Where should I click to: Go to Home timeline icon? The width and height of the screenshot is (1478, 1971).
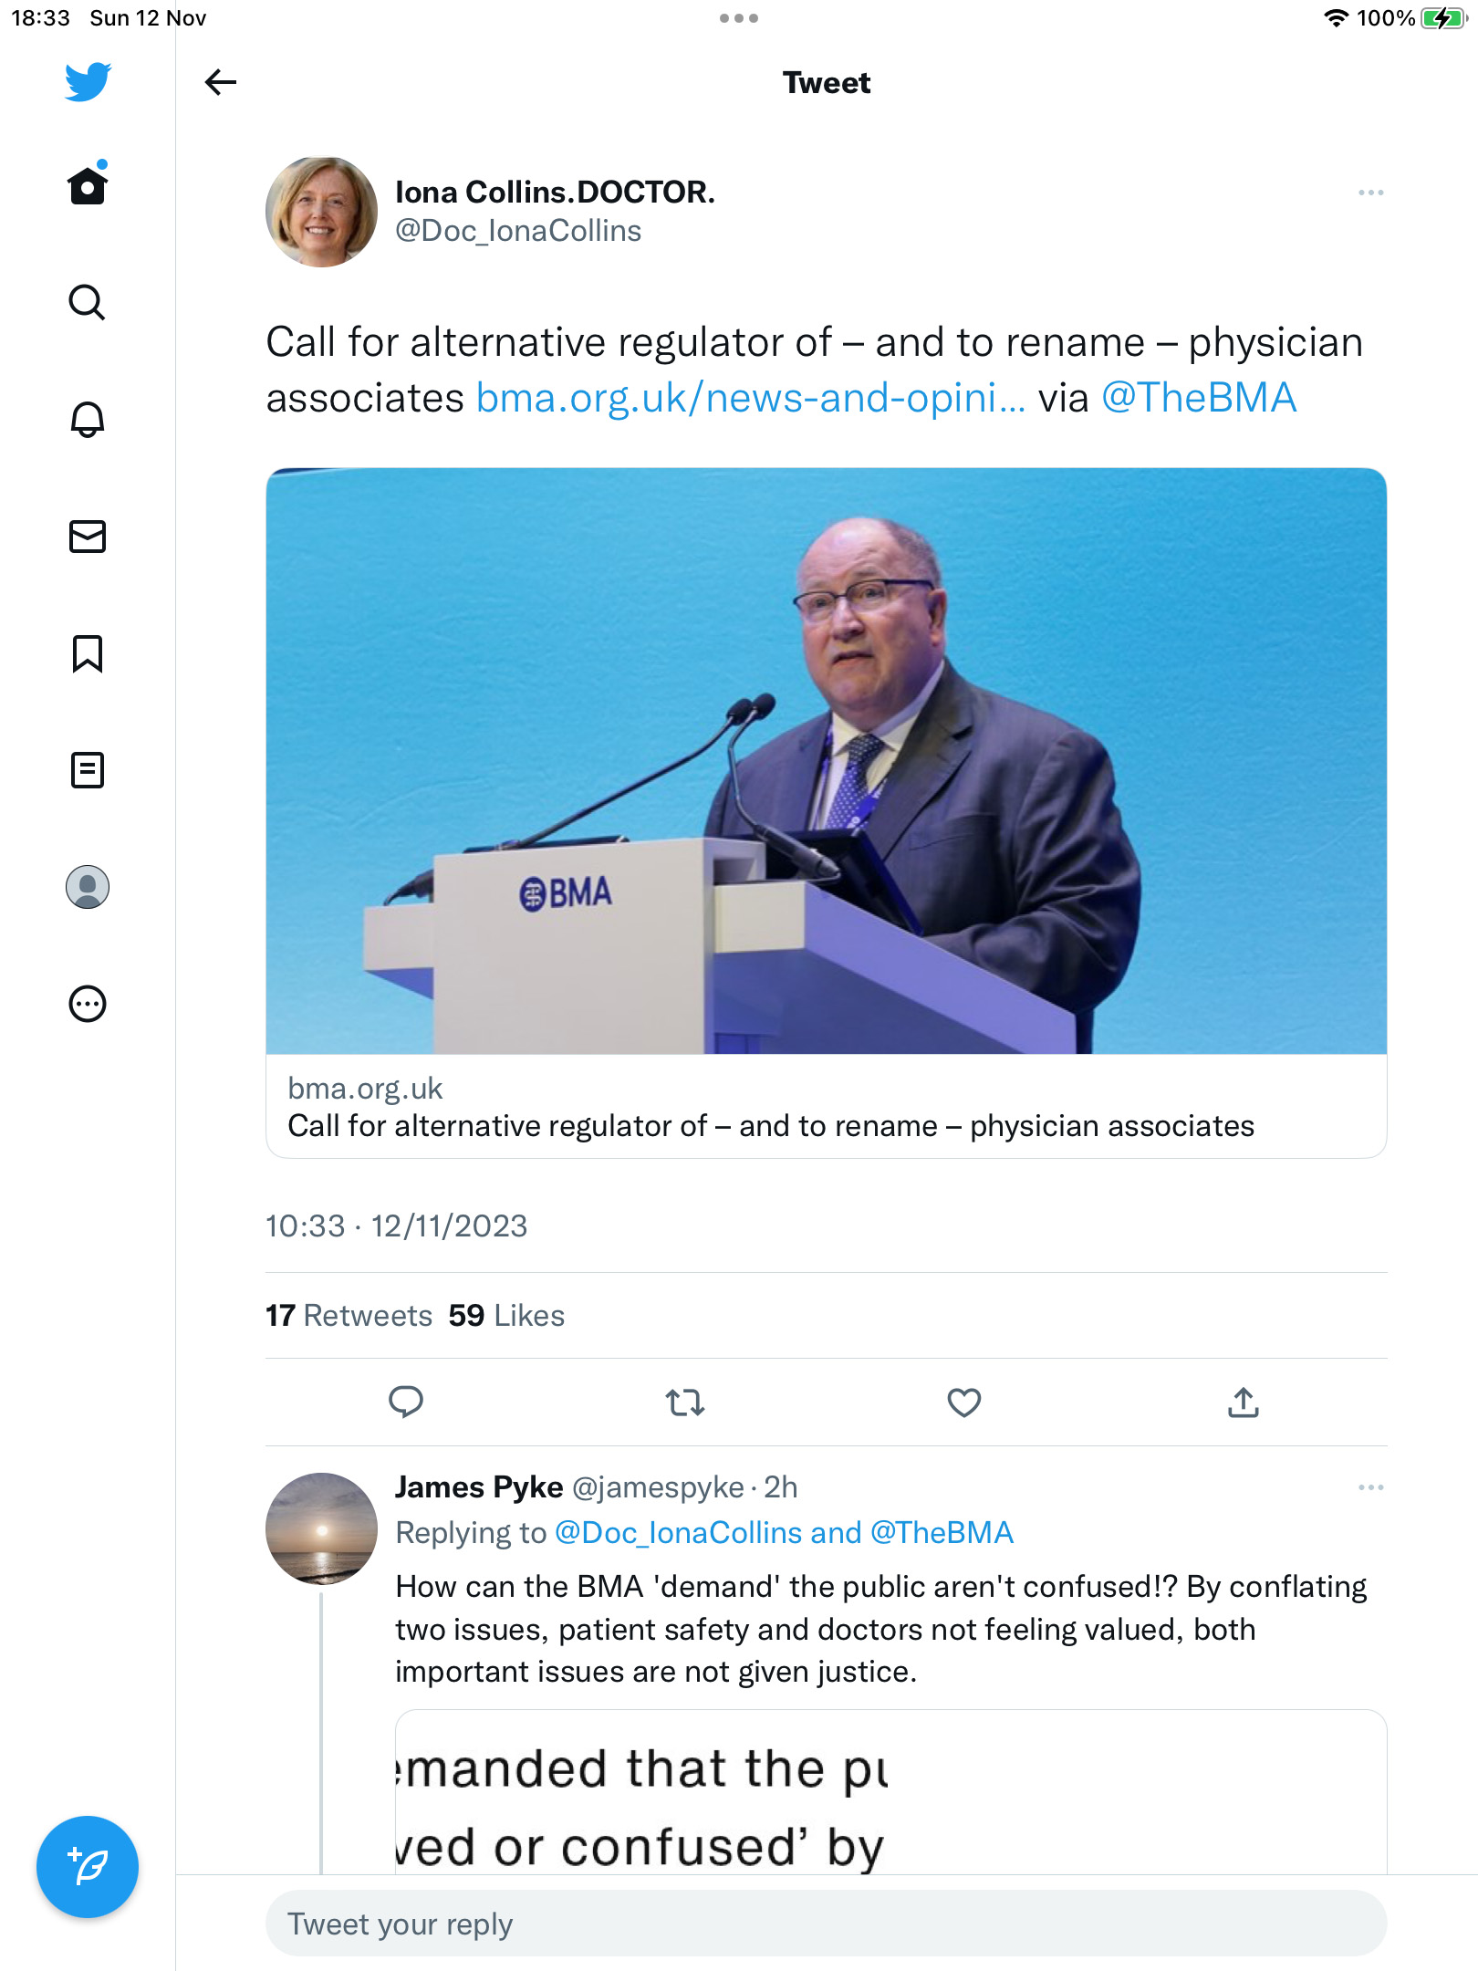click(88, 184)
